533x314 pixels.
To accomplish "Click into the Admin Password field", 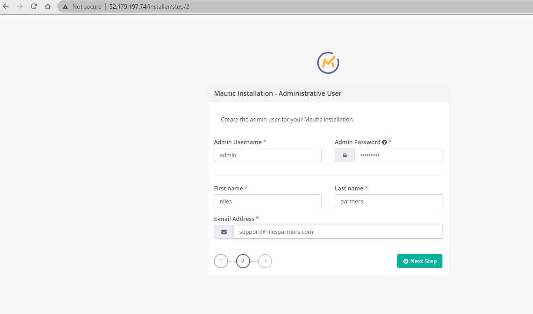I will pos(398,155).
